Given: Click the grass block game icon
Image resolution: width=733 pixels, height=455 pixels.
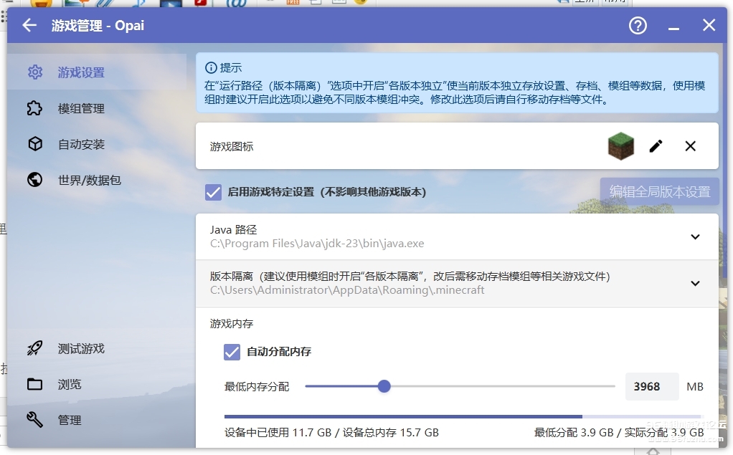Looking at the screenshot, I should point(620,146).
